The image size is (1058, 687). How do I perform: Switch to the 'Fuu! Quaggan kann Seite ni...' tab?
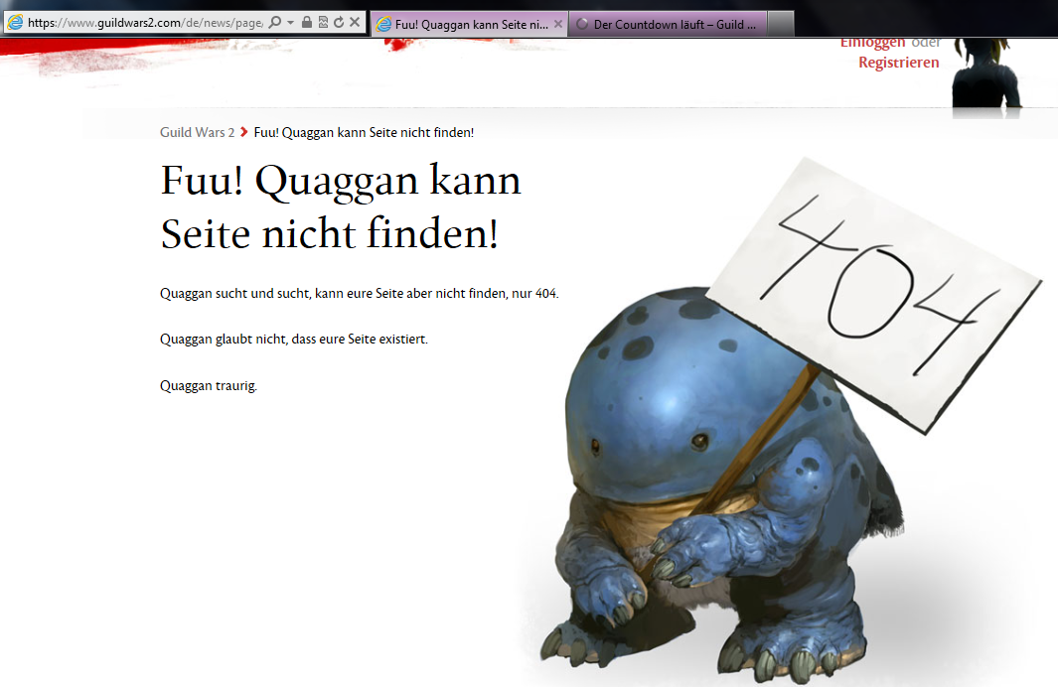coord(470,24)
